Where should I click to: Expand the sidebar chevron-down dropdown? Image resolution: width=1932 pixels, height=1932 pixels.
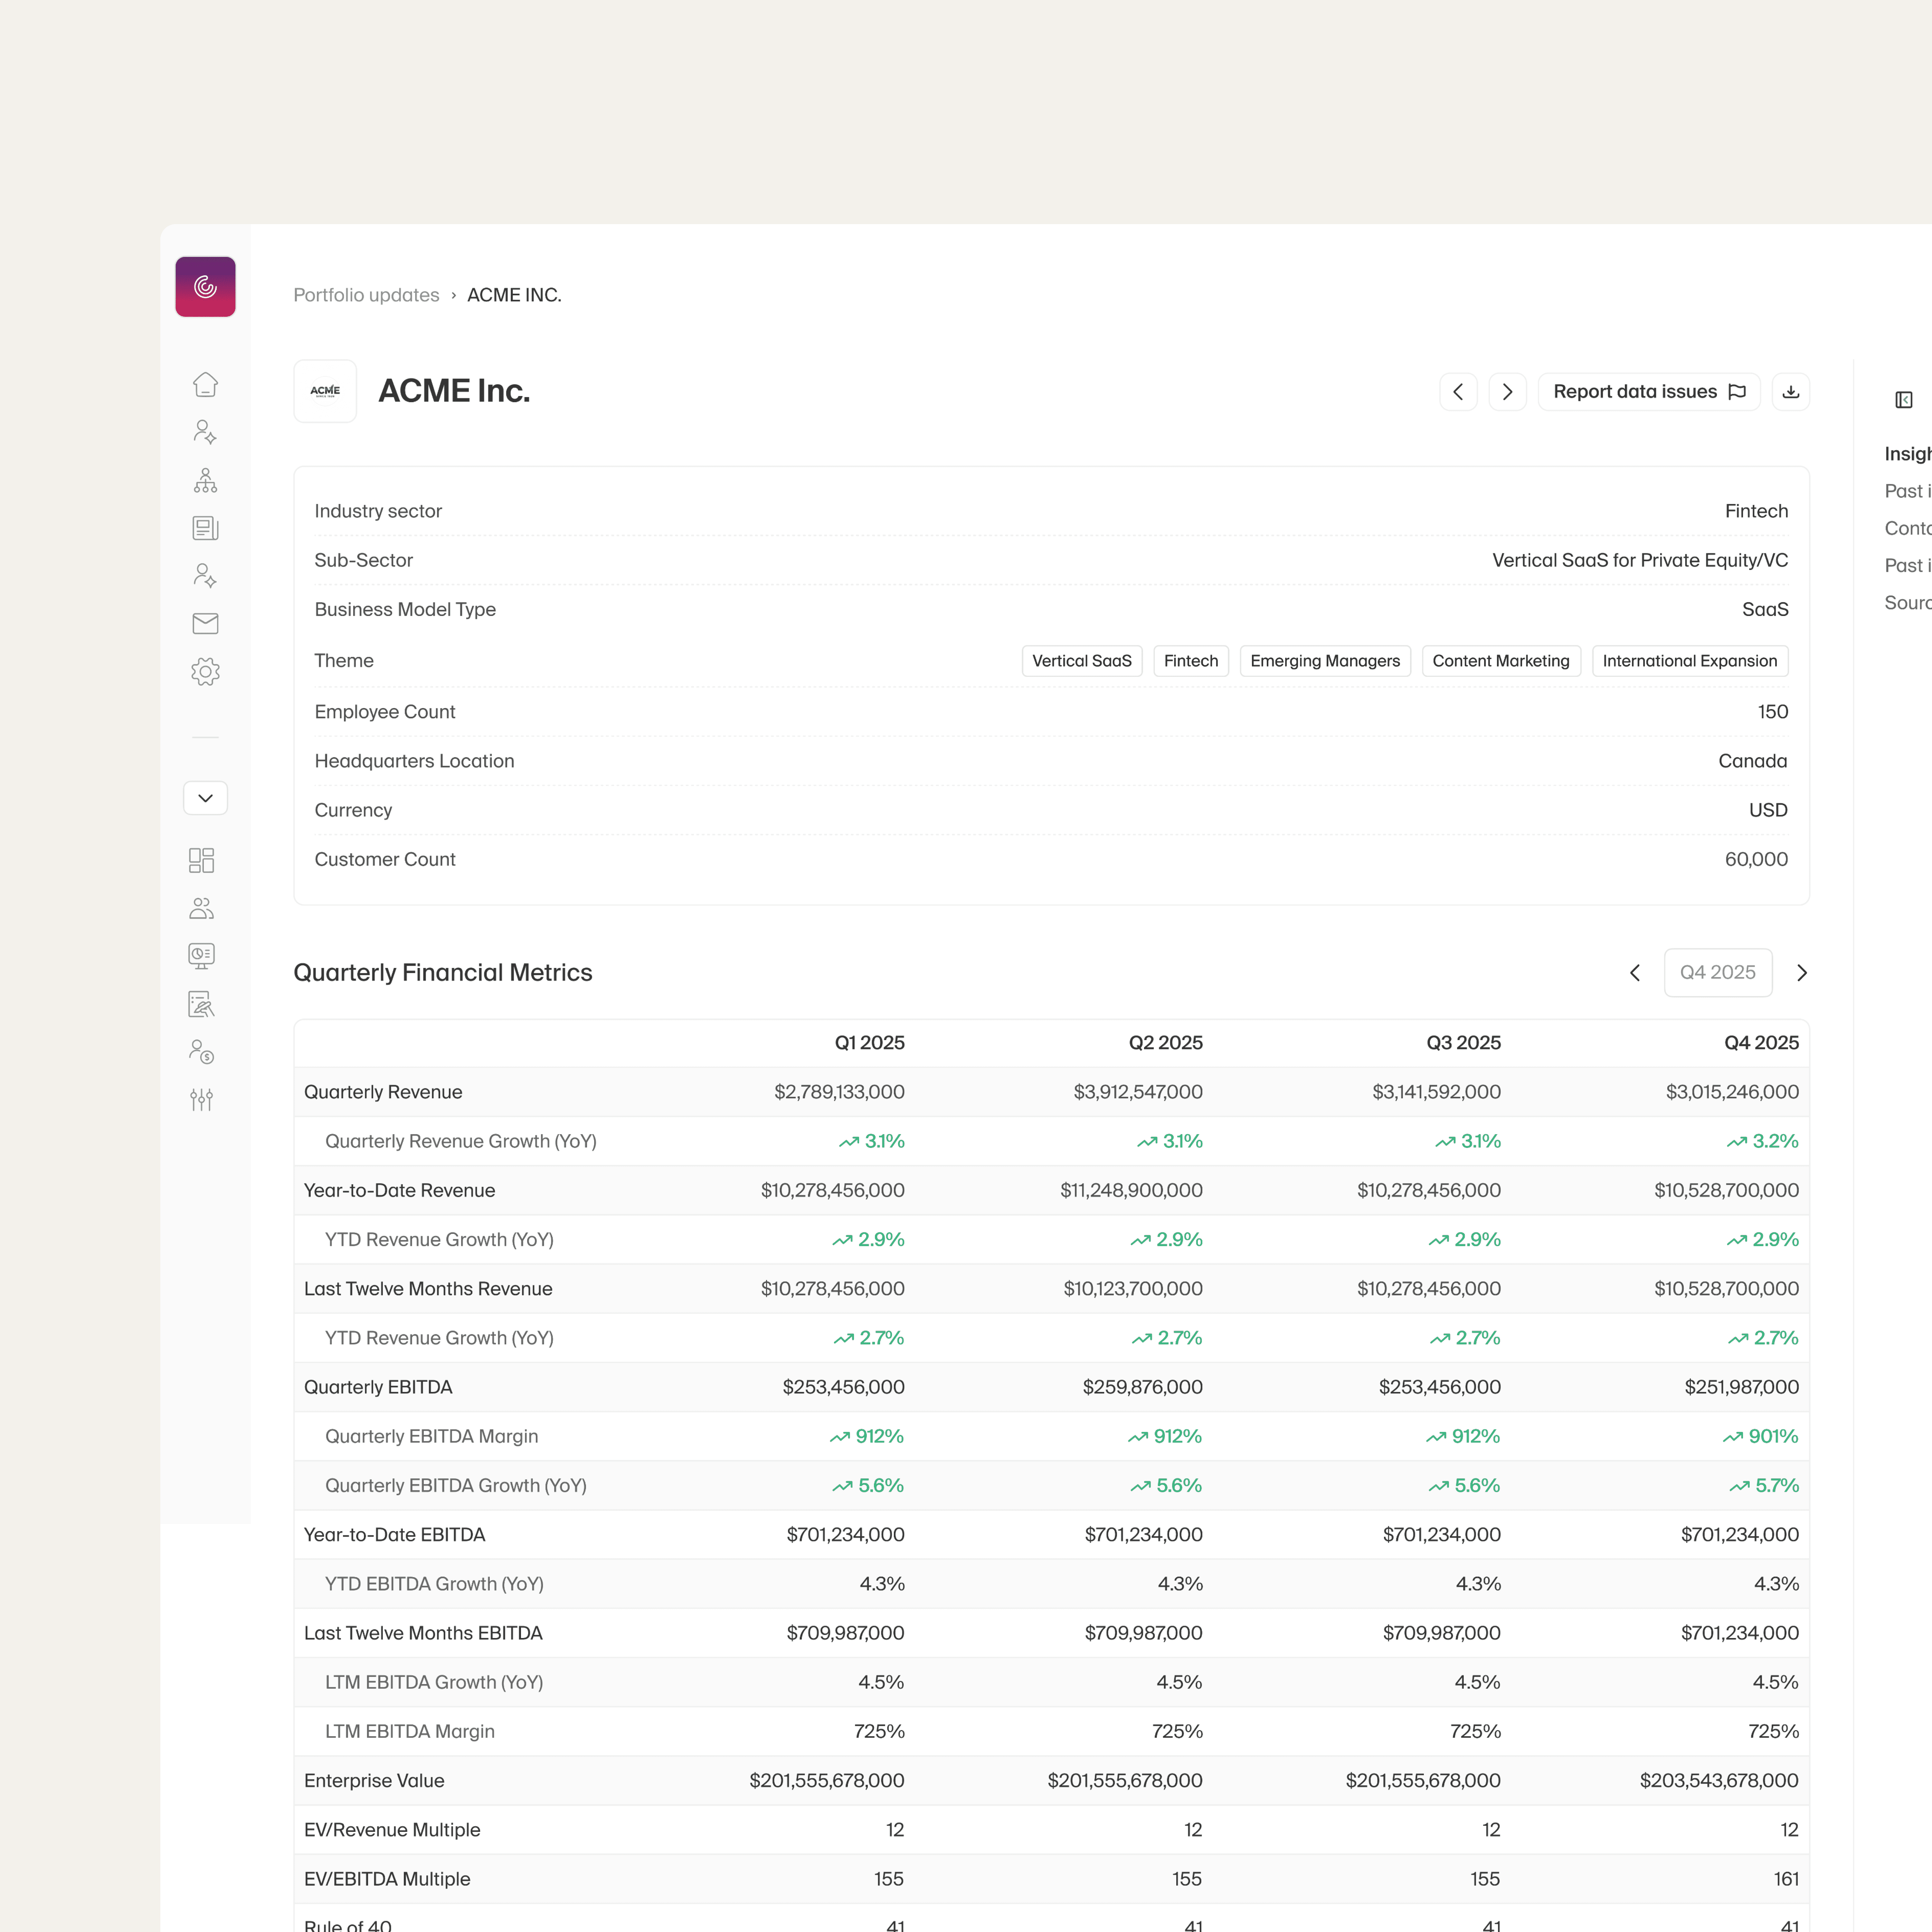pyautogui.click(x=205, y=798)
